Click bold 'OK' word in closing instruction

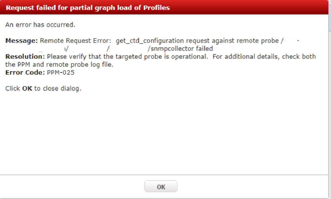[27, 89]
